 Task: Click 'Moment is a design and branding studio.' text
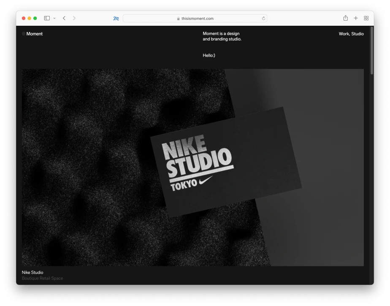click(222, 36)
